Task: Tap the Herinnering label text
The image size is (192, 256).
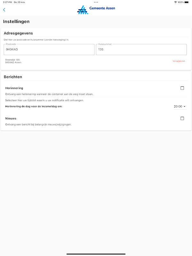Action: click(14, 88)
